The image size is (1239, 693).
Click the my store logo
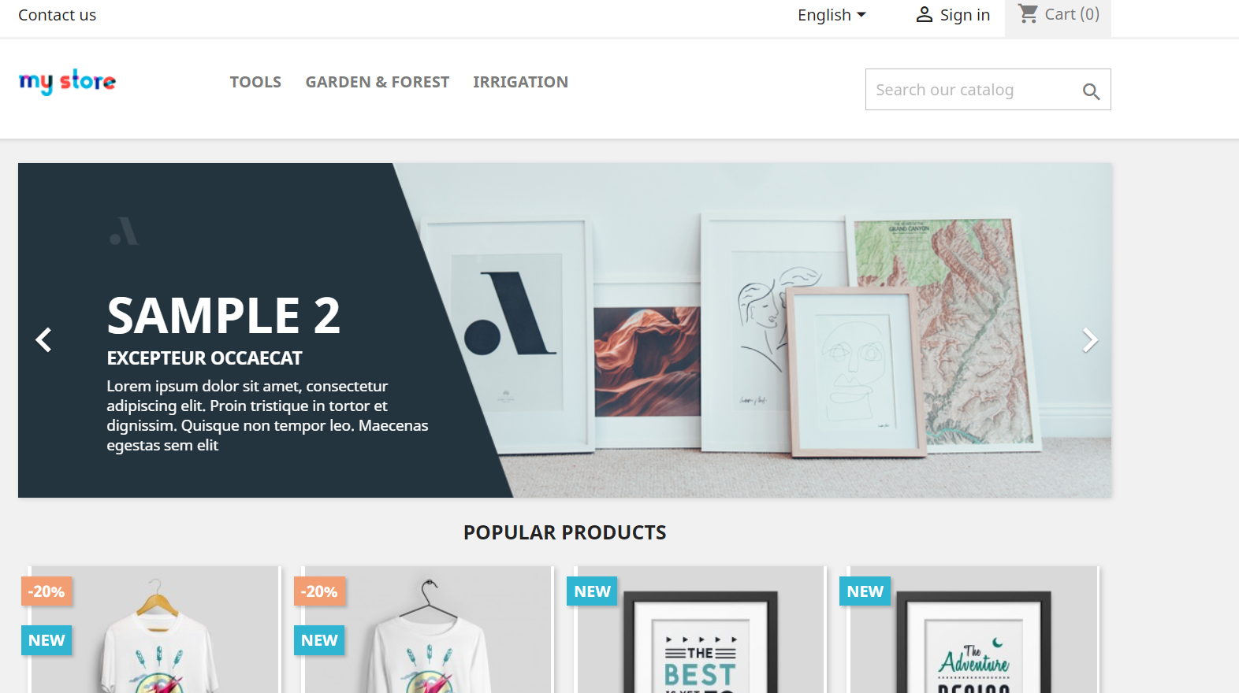pos(67,81)
